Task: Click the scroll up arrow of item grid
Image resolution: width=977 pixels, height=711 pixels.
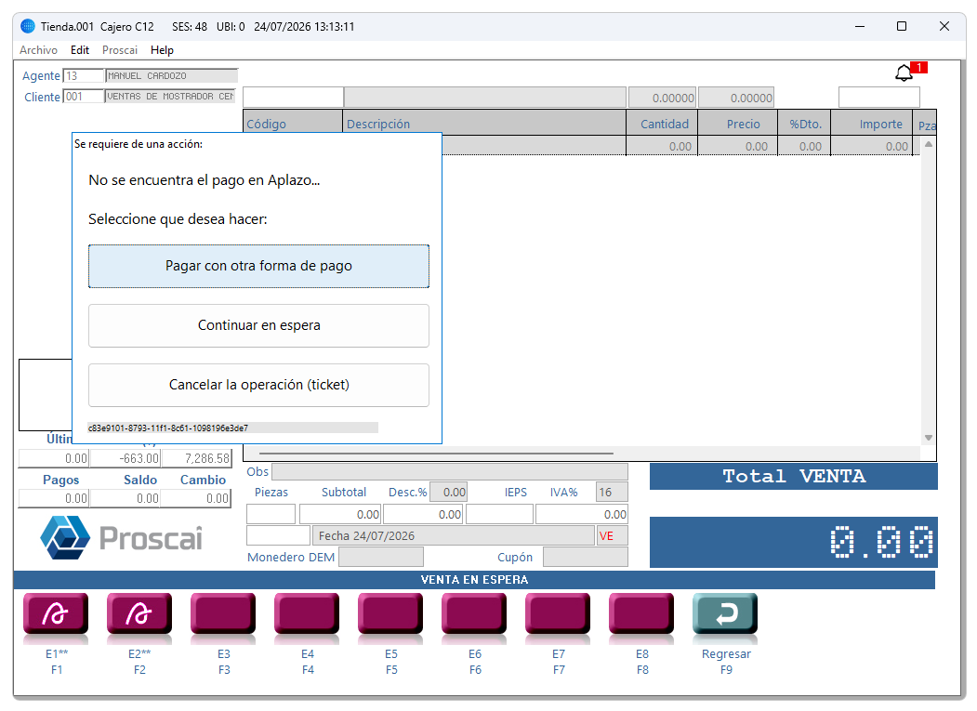Action: (x=929, y=145)
